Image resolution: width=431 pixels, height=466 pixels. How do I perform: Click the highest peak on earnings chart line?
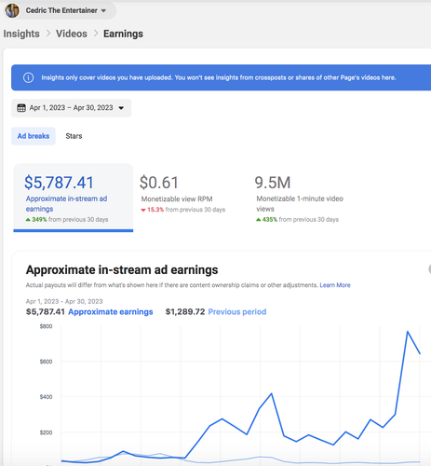point(408,332)
